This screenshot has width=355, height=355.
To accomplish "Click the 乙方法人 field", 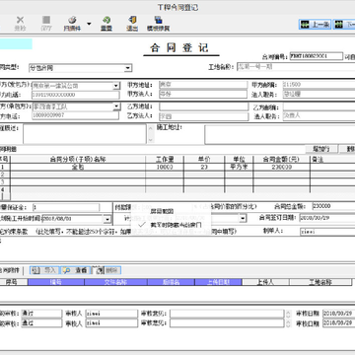I will (204, 116).
